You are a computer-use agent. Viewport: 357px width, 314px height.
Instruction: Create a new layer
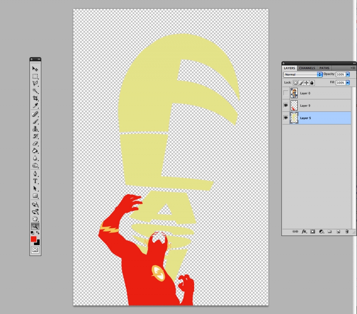[338, 231]
